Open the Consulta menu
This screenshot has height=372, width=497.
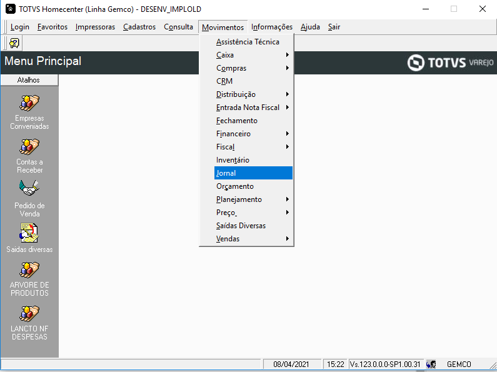click(x=178, y=27)
